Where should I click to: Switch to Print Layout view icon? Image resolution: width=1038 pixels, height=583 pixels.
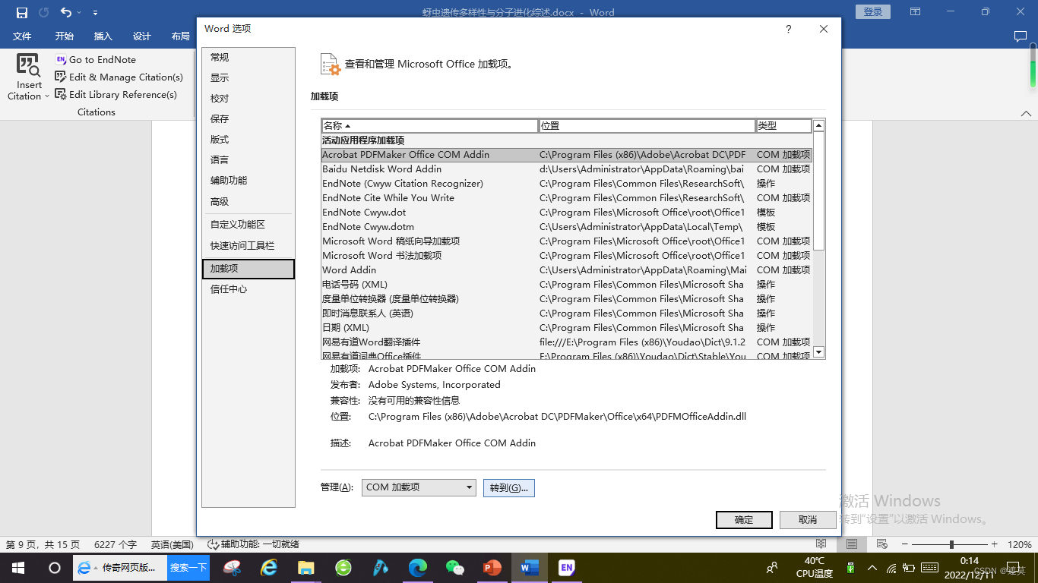click(x=852, y=544)
